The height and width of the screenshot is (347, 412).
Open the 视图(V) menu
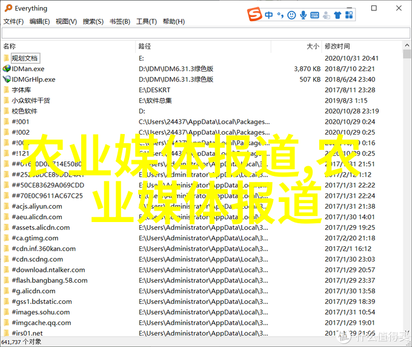click(x=66, y=22)
